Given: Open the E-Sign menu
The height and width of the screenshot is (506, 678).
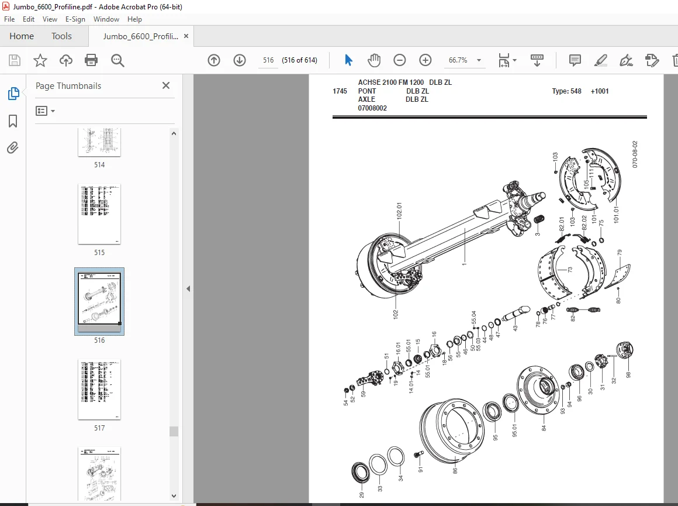Looking at the screenshot, I should click(75, 19).
